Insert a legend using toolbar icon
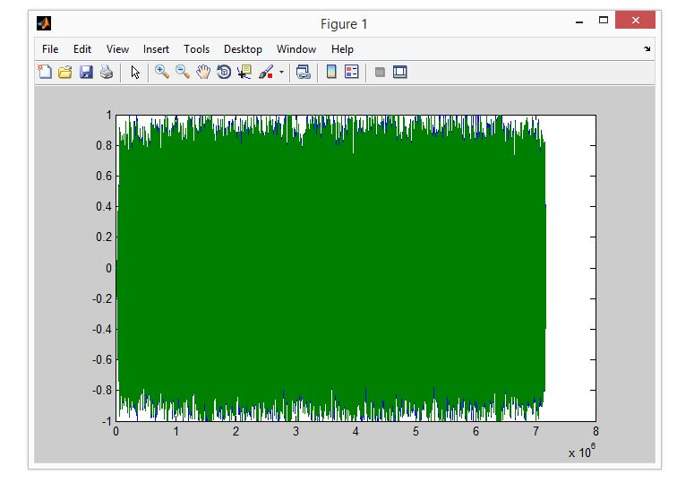The image size is (677, 483). 351,72
